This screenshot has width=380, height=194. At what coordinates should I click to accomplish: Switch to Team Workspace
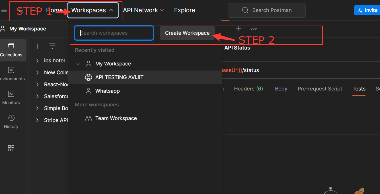[x=145, y=118]
